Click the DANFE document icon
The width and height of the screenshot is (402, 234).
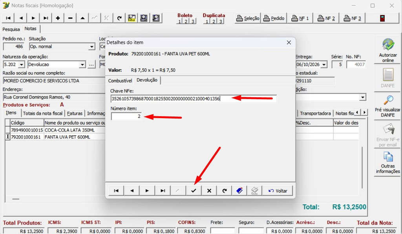(388, 78)
